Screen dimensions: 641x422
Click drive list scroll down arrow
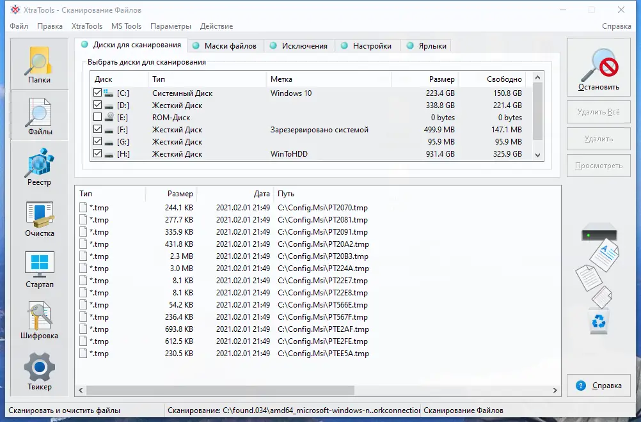pos(537,155)
